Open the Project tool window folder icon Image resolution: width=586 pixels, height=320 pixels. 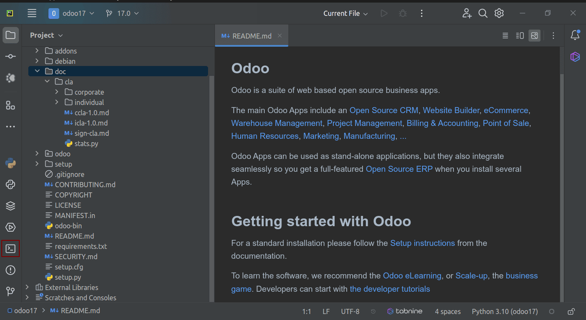(x=11, y=35)
